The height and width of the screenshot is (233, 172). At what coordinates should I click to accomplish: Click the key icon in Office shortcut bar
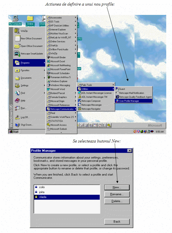pos(109,125)
